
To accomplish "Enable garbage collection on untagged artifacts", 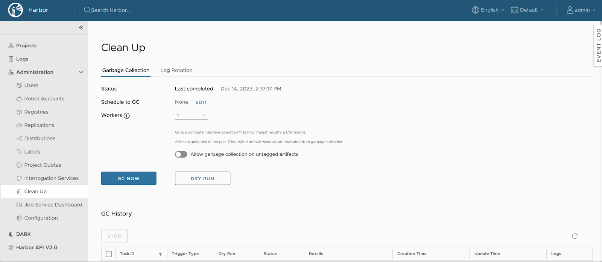I will (181, 154).
